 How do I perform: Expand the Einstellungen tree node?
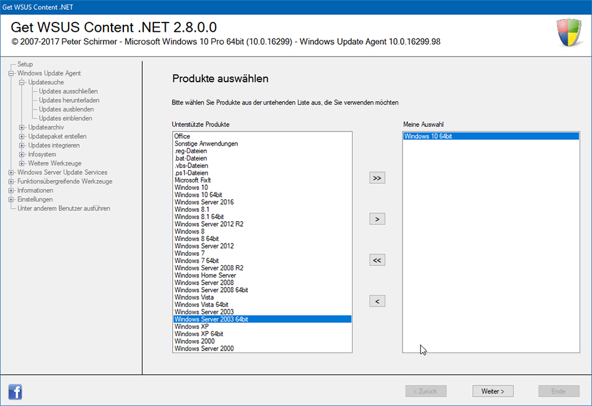click(11, 200)
